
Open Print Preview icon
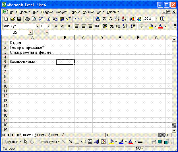(x=34, y=19)
